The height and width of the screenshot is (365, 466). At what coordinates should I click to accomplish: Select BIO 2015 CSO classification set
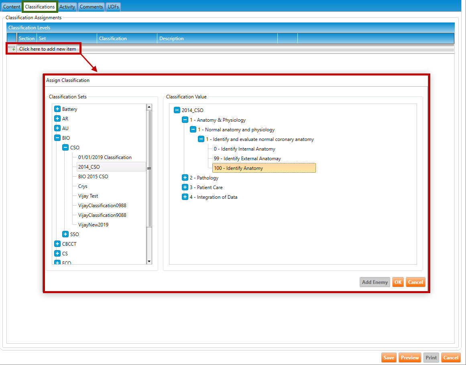93,177
